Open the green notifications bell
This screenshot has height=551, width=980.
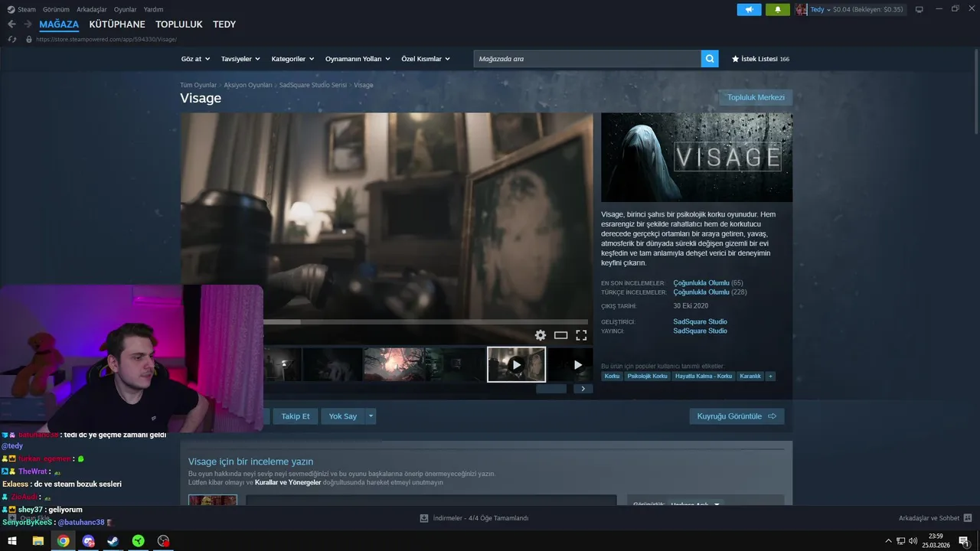(778, 9)
